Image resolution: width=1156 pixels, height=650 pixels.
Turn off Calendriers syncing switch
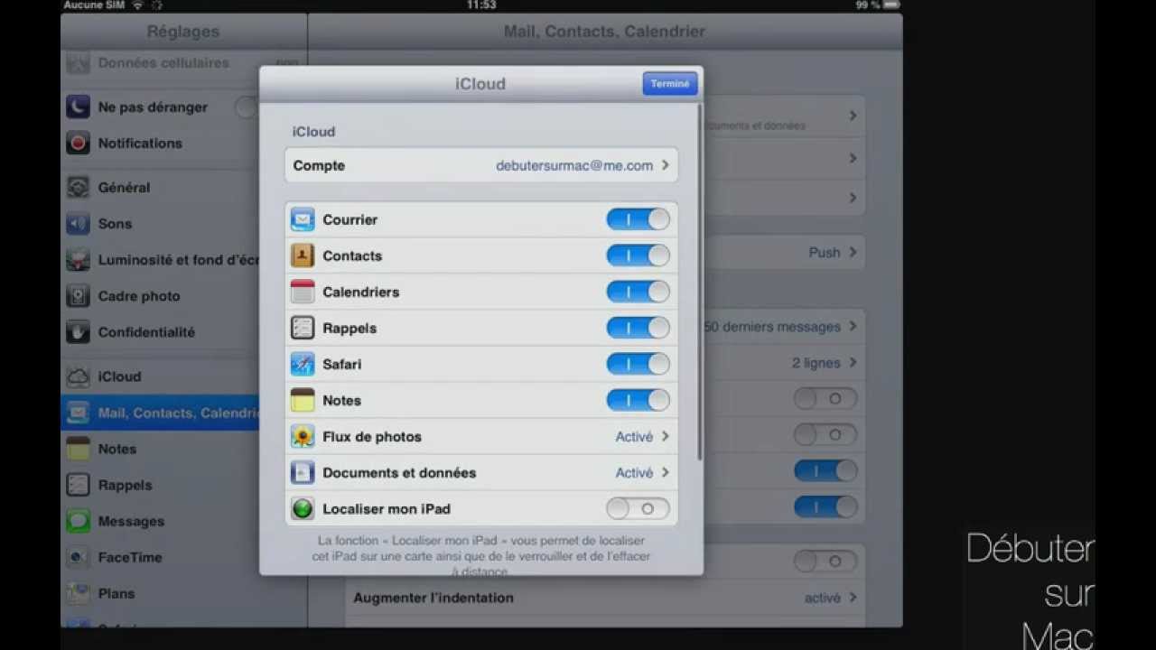click(x=638, y=292)
